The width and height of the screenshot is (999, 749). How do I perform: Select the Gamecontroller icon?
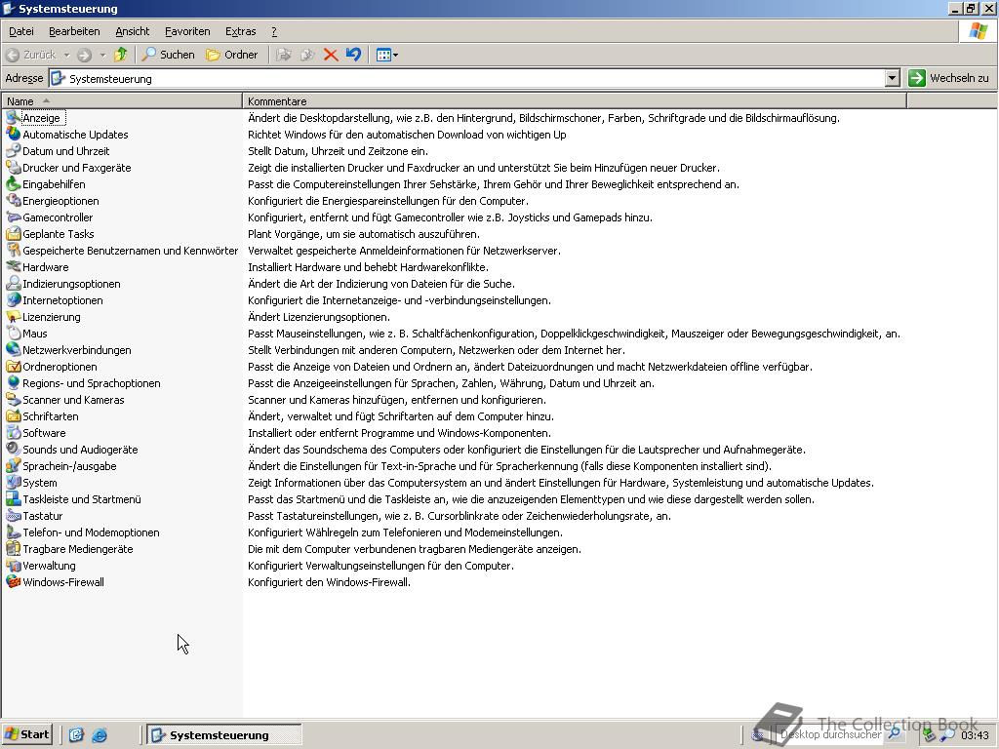point(14,217)
